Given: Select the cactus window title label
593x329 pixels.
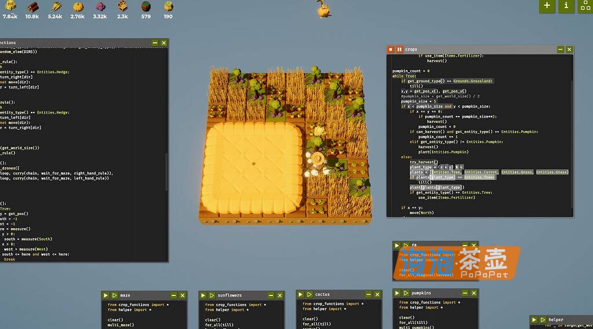Looking at the screenshot, I should point(322,294).
